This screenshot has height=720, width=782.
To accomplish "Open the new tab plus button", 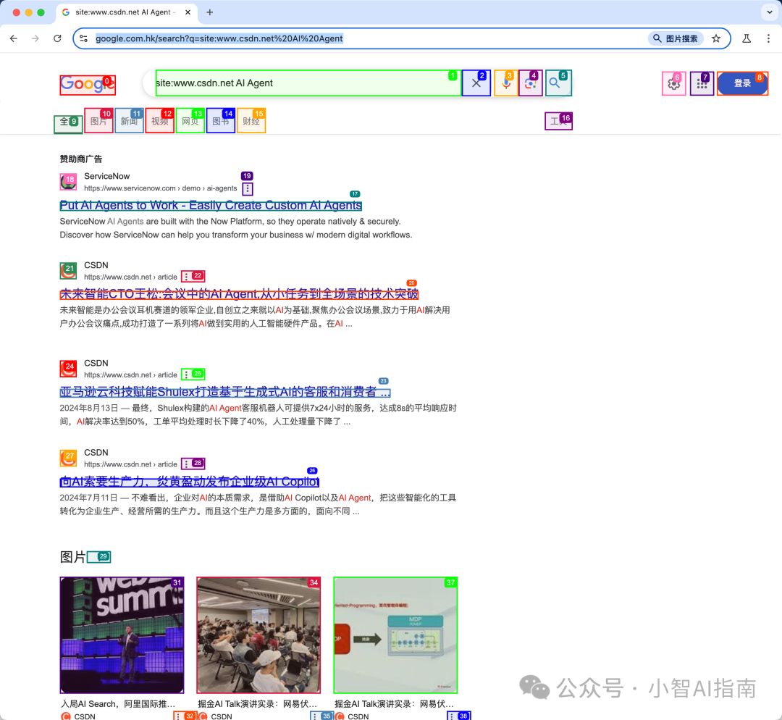I will [x=210, y=12].
